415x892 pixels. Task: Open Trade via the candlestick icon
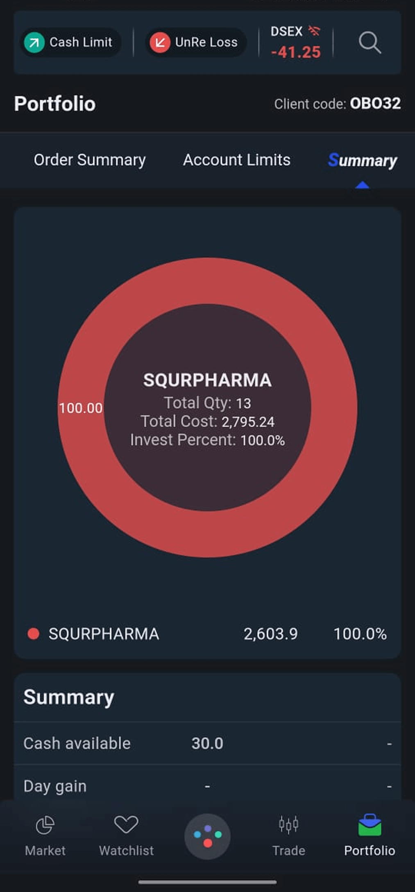coord(288,824)
